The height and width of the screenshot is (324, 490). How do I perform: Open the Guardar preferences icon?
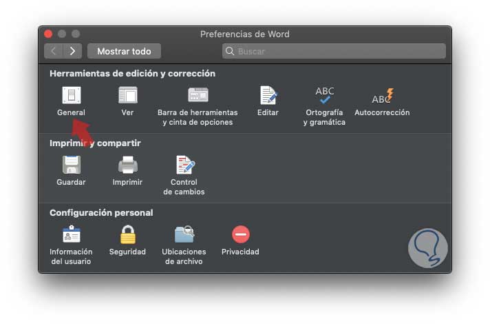72,165
